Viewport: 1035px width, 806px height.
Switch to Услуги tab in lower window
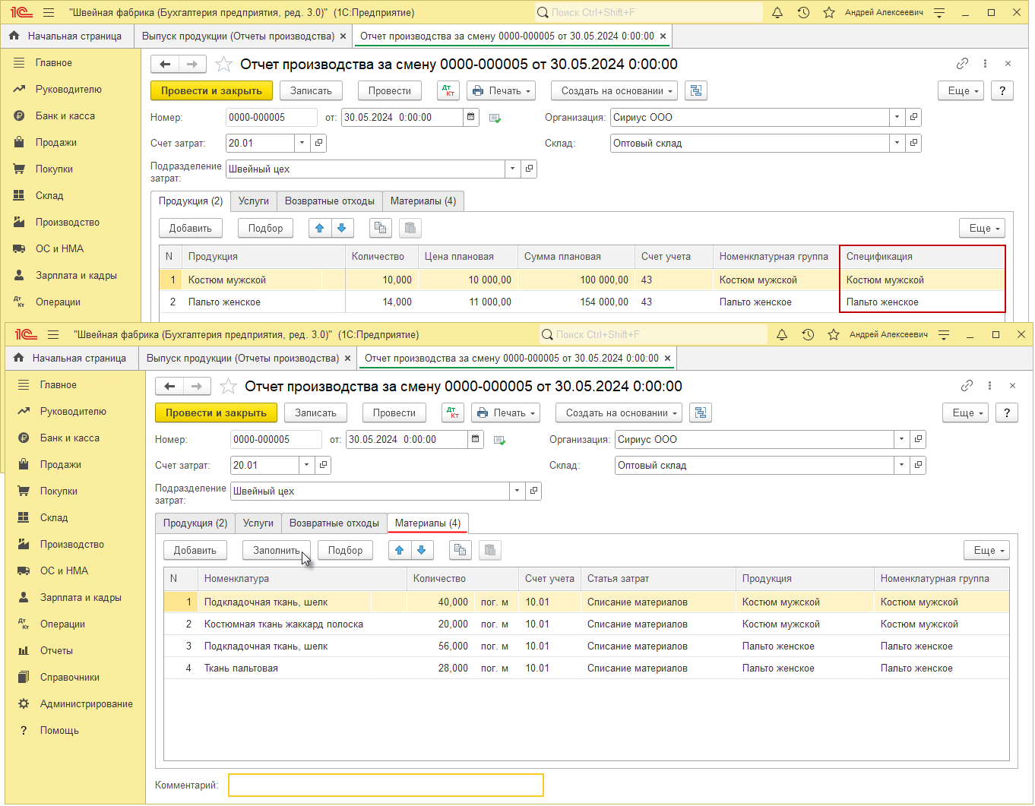click(x=258, y=523)
